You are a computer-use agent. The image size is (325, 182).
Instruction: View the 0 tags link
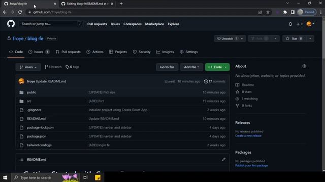pos(72,67)
